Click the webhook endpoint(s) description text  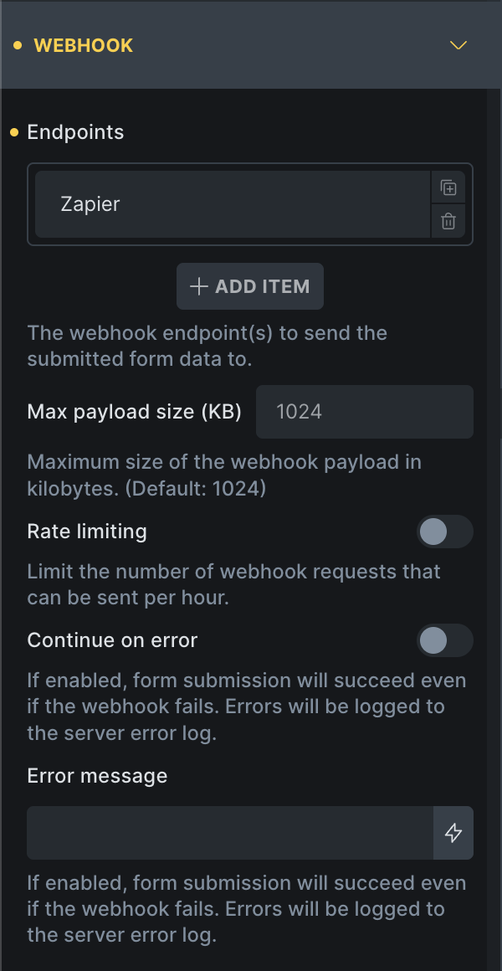(207, 346)
